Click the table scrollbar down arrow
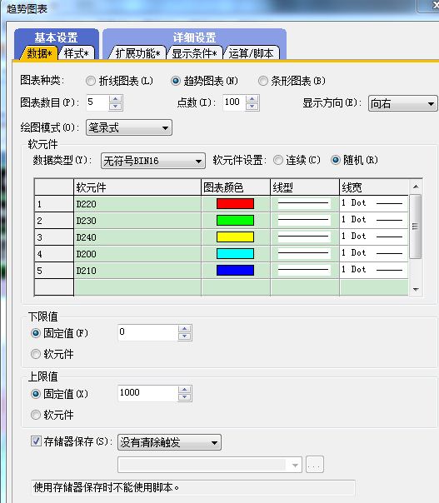Viewport: 439px width, 503px height. click(x=416, y=290)
